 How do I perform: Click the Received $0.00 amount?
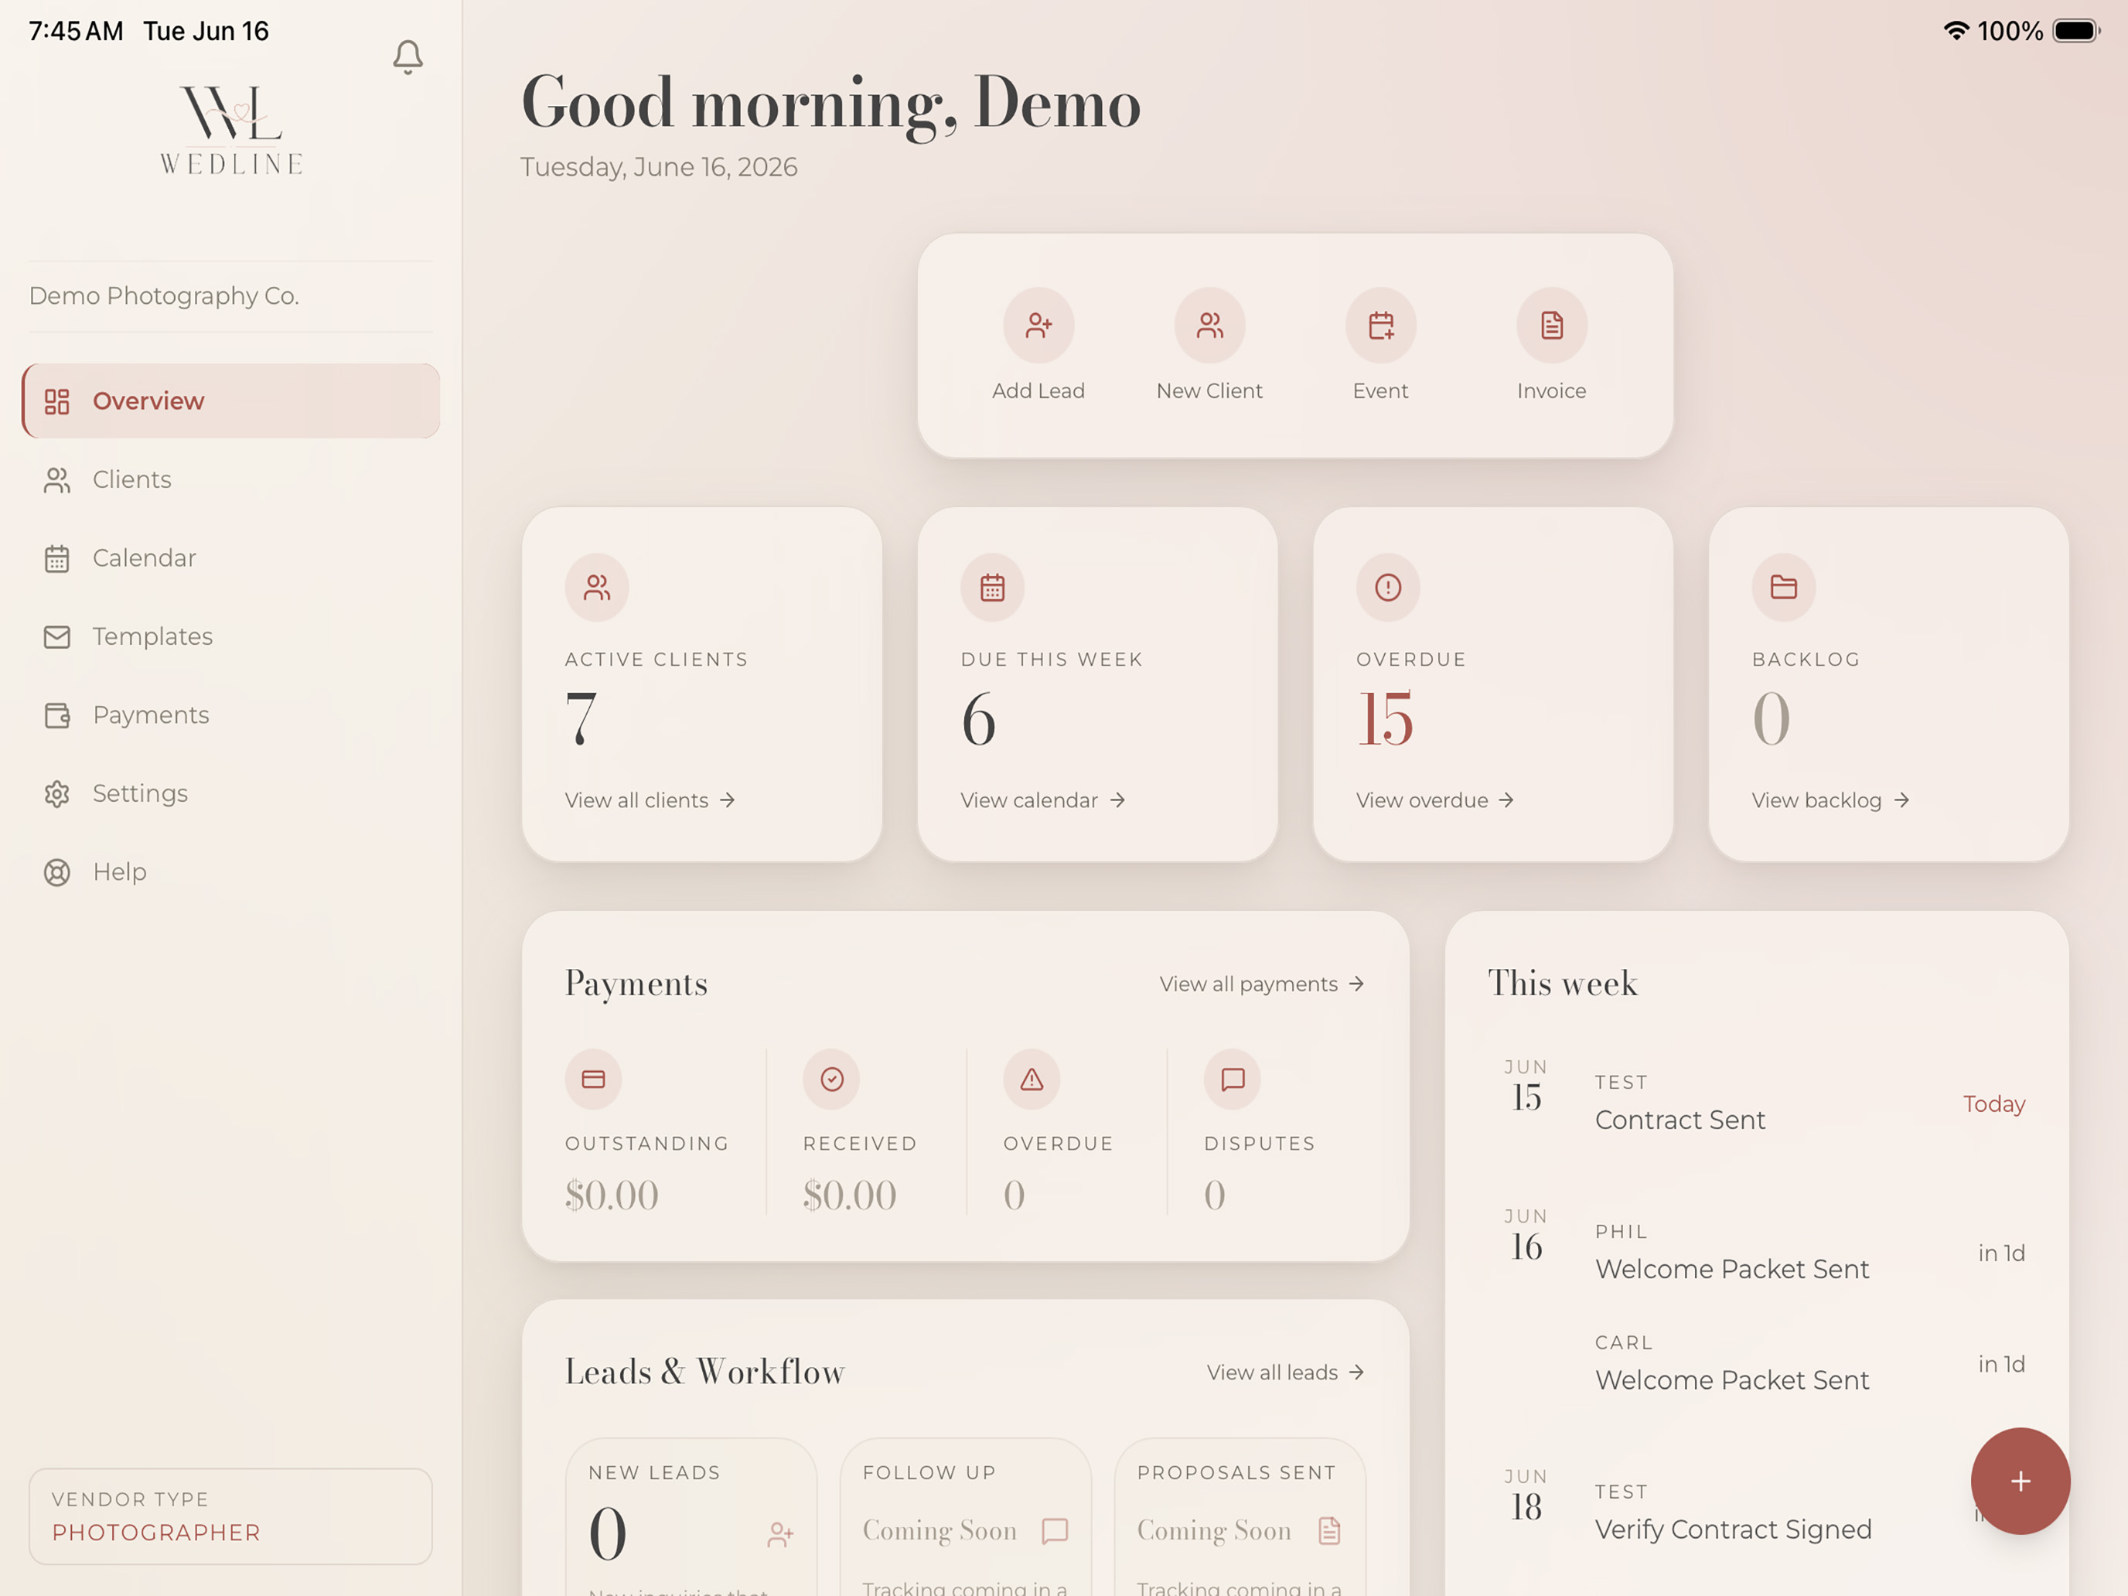click(850, 1195)
